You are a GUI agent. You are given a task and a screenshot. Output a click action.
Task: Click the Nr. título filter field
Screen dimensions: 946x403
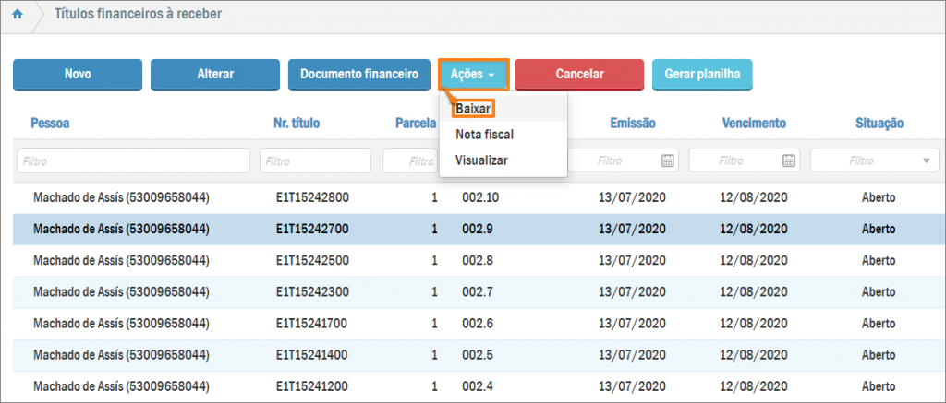click(x=317, y=161)
